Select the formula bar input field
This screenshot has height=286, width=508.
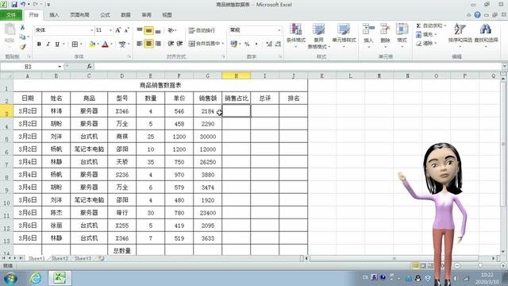pyautogui.click(x=298, y=67)
